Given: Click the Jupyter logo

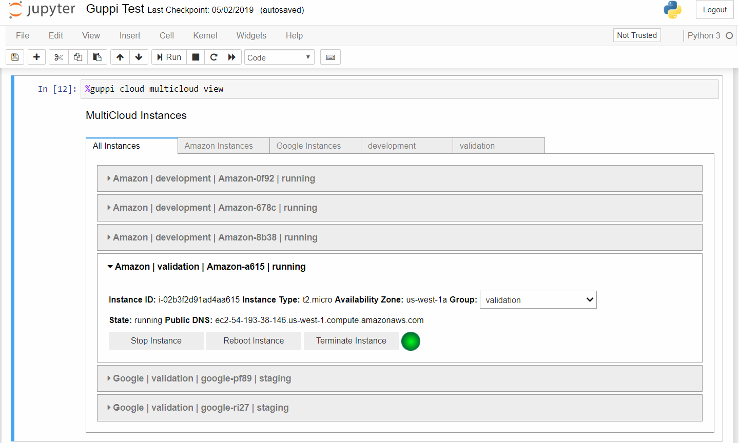Looking at the screenshot, I should coord(42,10).
